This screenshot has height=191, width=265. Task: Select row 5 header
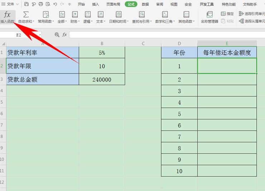pos(3,102)
